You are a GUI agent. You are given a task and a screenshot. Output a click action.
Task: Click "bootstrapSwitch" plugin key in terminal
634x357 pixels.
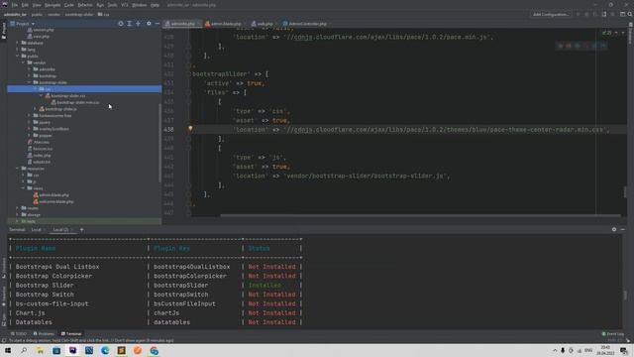point(180,295)
